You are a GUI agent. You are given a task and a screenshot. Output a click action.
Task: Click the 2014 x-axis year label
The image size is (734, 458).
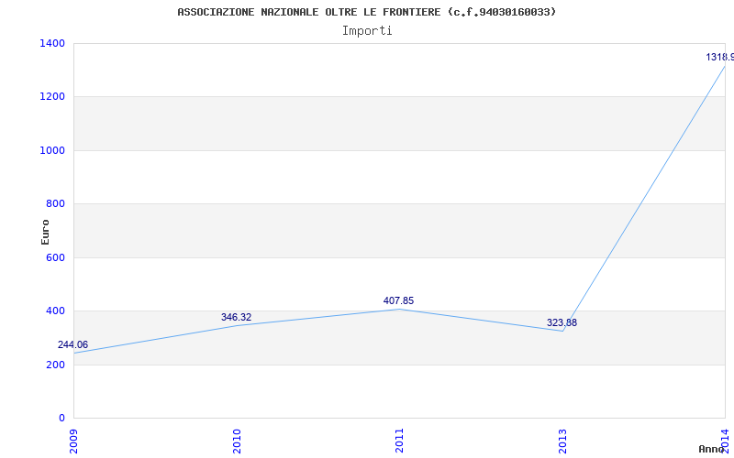(726, 441)
